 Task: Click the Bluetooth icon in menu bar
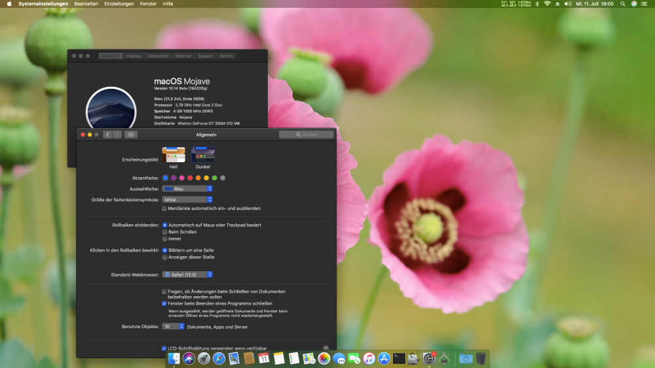click(x=537, y=4)
